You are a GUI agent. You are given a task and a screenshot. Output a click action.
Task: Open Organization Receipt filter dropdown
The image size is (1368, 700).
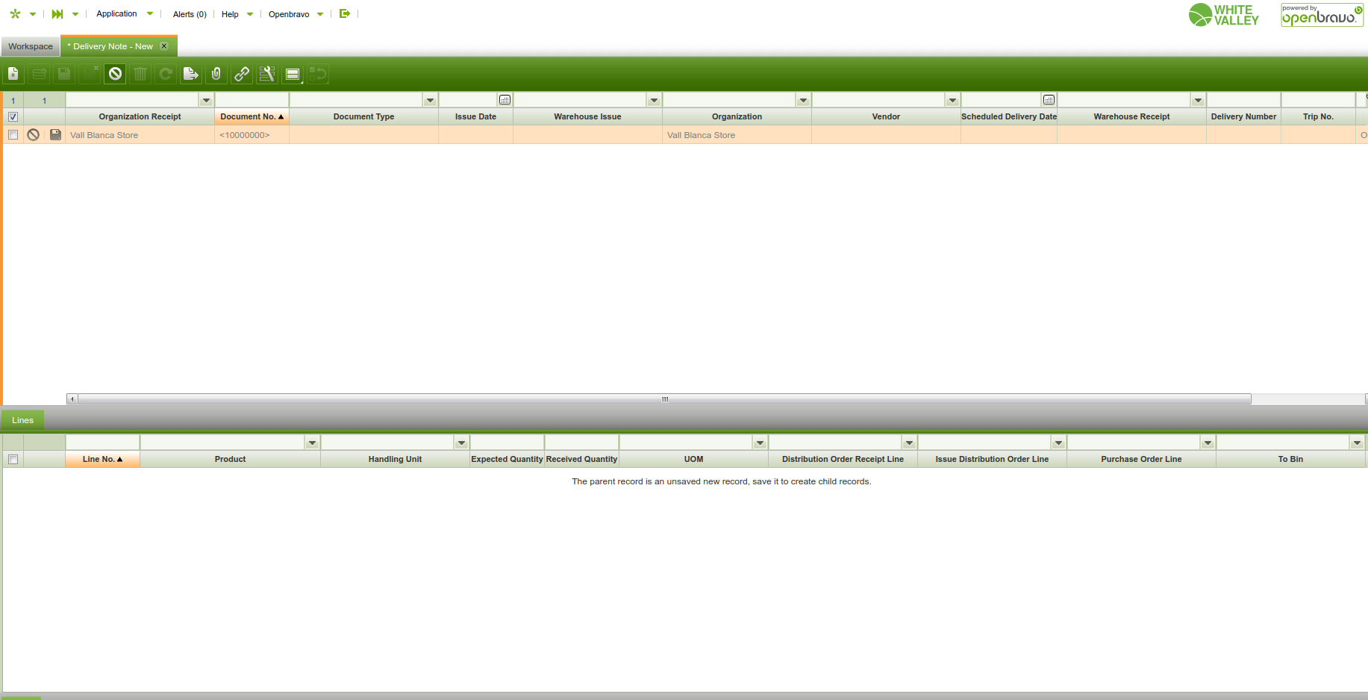207,100
